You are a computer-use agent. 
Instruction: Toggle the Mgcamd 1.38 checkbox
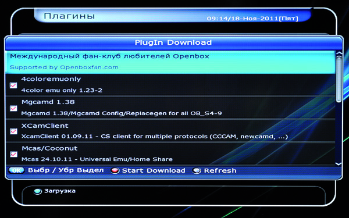tap(13, 108)
